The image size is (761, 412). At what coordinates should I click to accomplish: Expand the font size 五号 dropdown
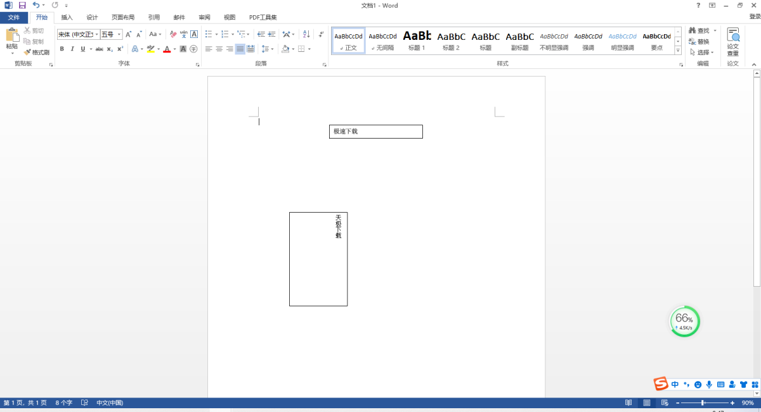tap(119, 34)
